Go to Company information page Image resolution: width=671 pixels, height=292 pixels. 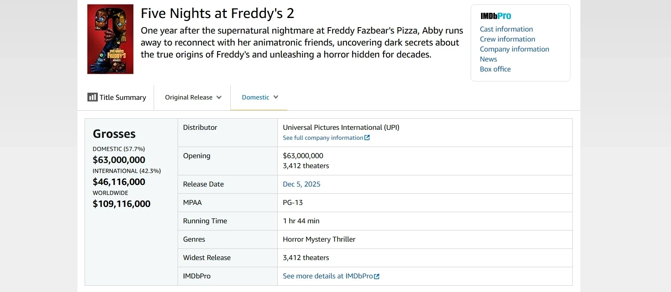click(514, 49)
